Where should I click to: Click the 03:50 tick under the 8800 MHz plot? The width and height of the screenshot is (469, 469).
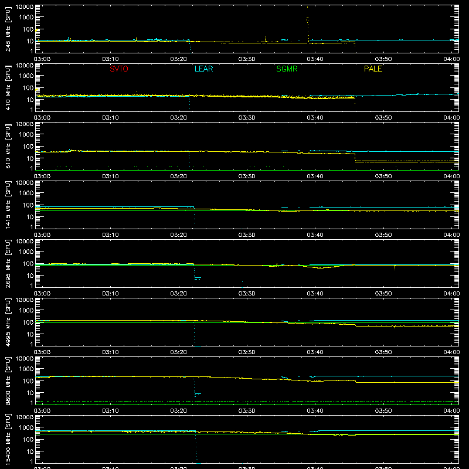point(383,411)
